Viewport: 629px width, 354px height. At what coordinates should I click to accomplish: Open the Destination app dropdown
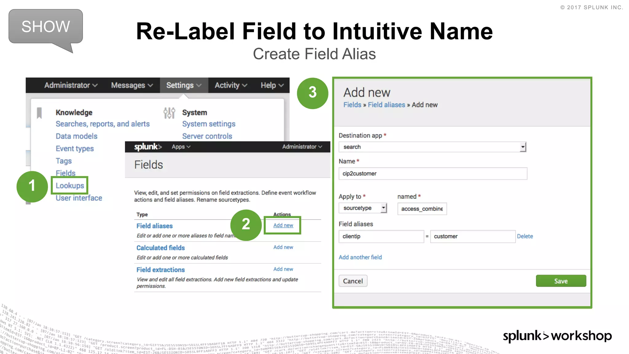432,147
